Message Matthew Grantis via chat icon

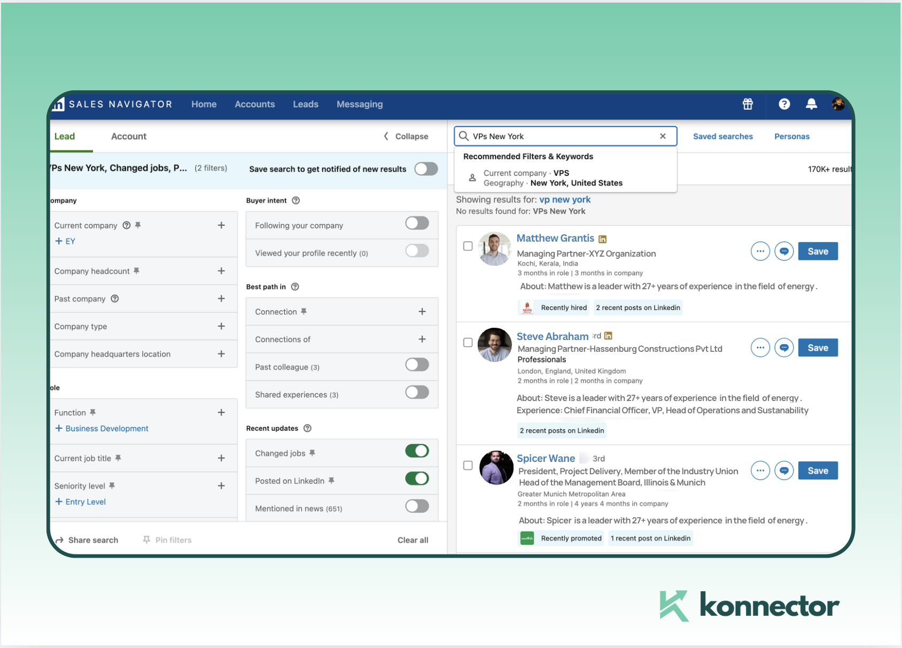[784, 251]
